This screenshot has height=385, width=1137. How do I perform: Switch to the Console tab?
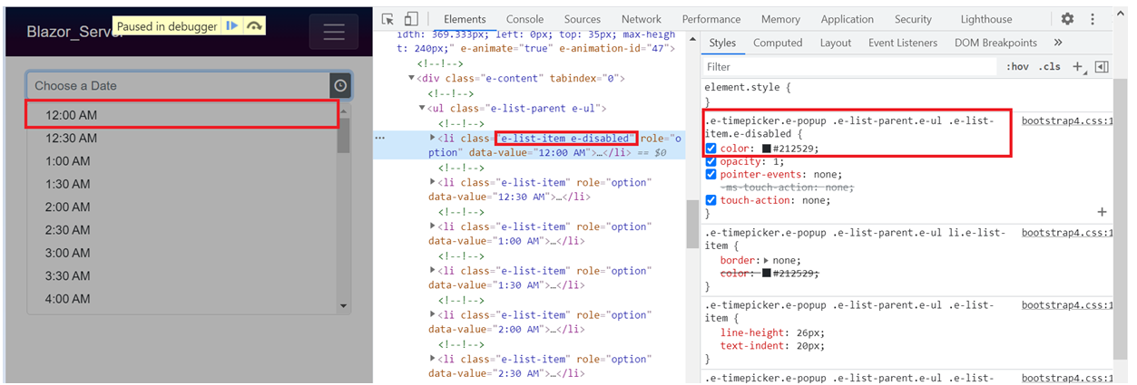524,19
